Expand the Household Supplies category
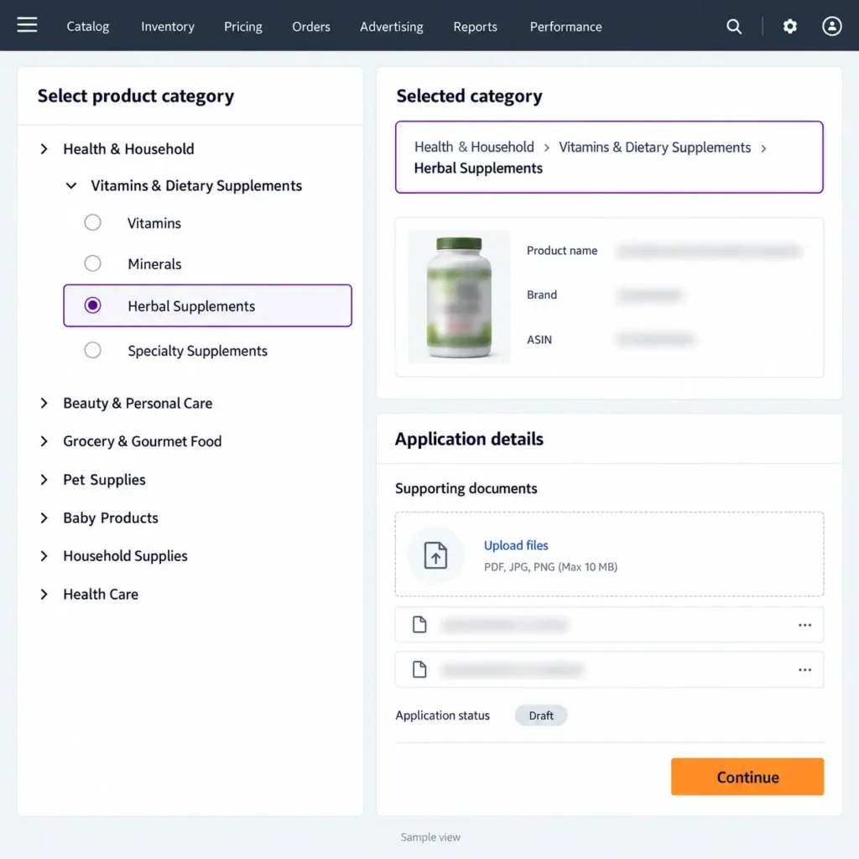Screen dimensions: 859x859 coord(44,556)
